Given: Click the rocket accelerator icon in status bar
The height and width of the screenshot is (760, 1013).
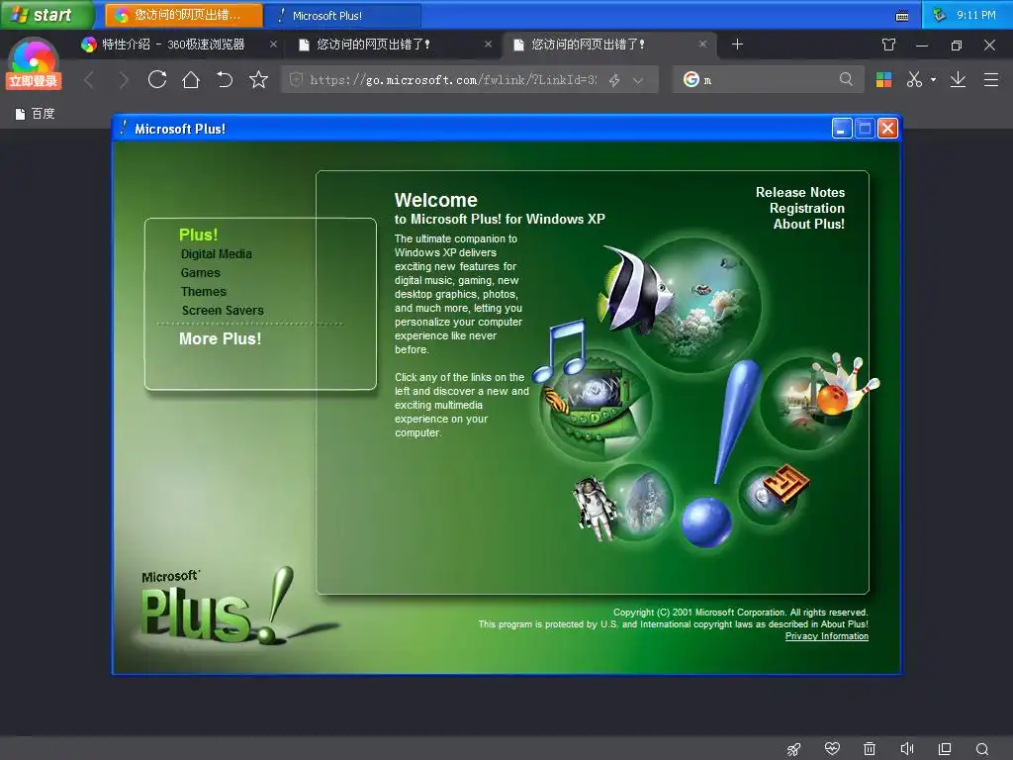Looking at the screenshot, I should (x=794, y=748).
